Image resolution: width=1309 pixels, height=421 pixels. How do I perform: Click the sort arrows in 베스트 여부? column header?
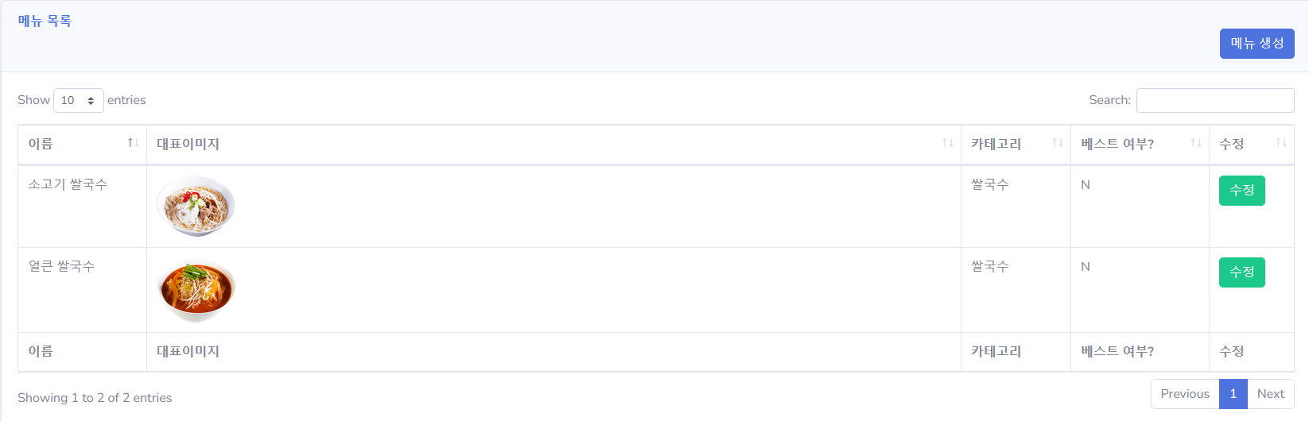coord(1195,143)
